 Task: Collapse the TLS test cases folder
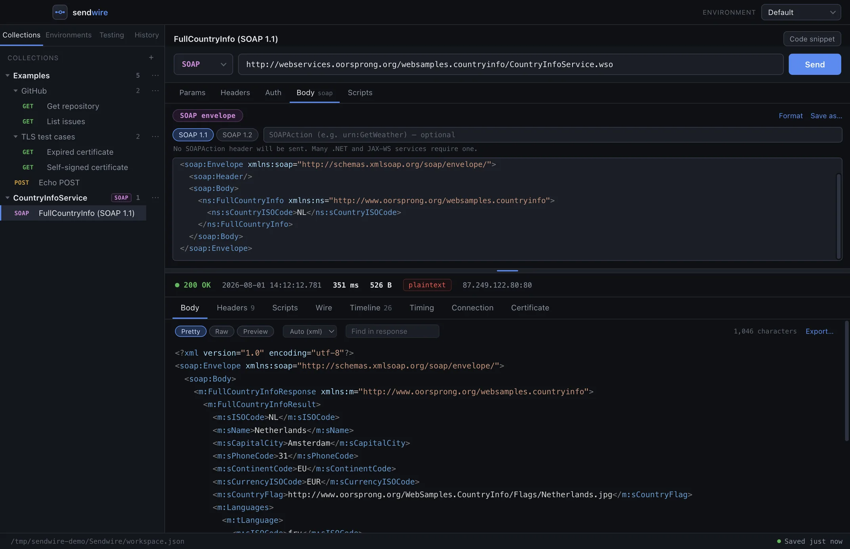15,137
